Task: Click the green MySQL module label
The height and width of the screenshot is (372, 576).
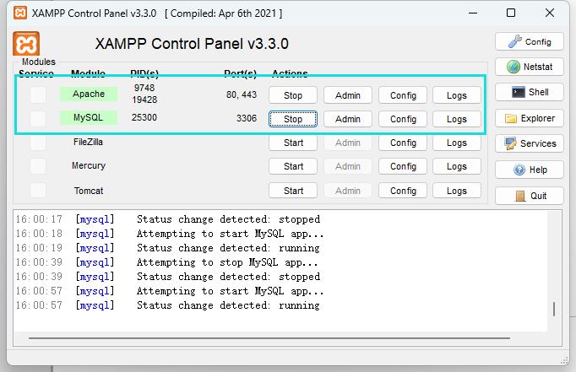Action: pos(89,117)
